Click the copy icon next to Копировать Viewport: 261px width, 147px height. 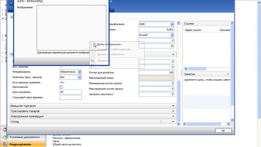click(x=92, y=61)
